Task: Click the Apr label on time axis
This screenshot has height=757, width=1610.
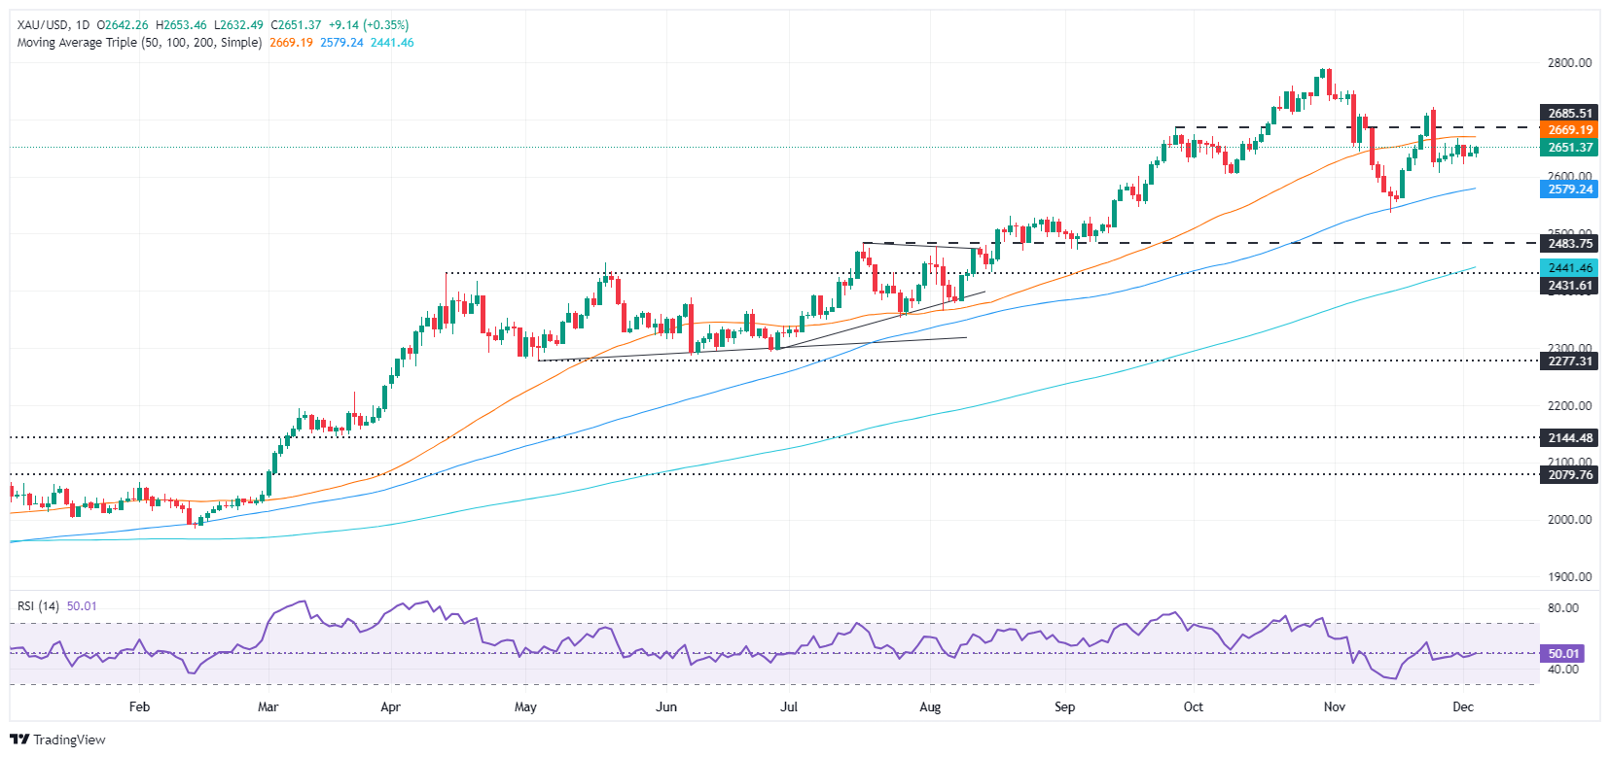Action: 390,707
